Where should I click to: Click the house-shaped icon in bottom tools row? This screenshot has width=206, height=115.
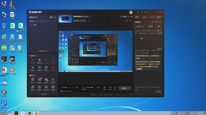(39, 87)
